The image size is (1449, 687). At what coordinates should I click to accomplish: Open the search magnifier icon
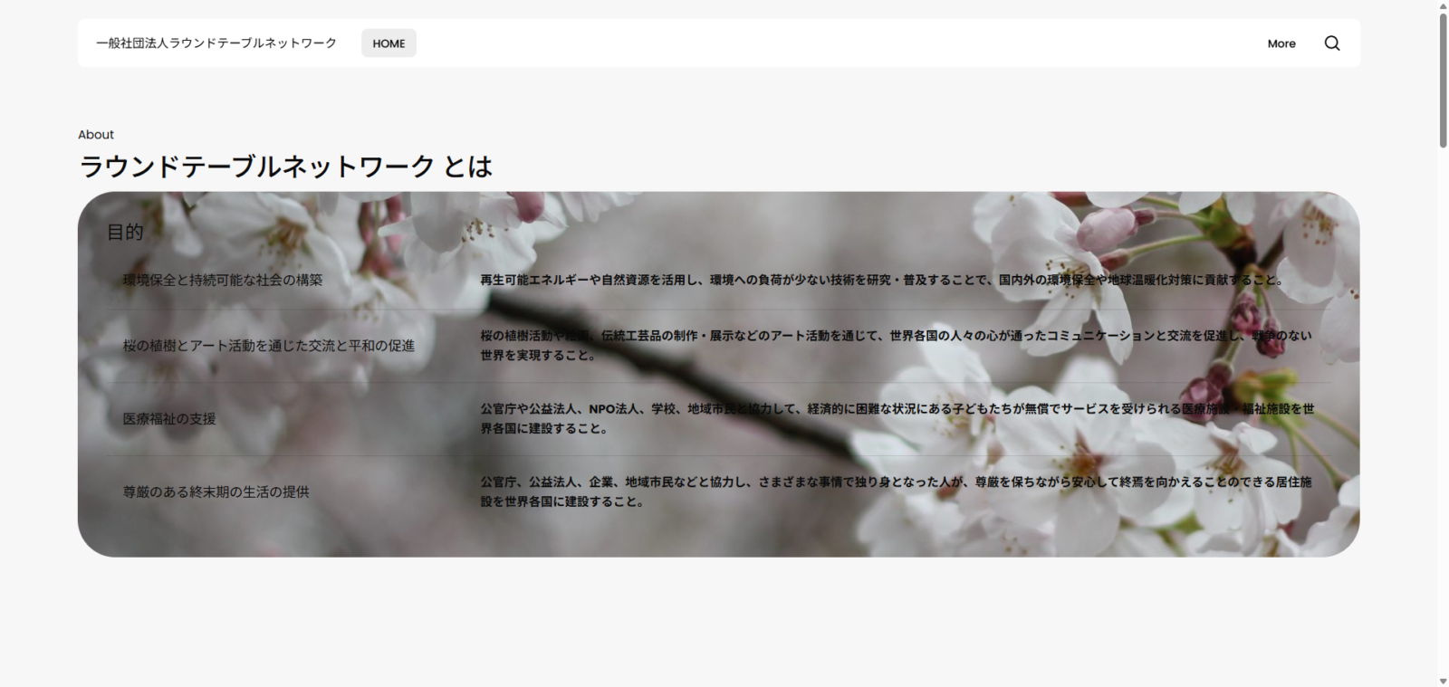1331,43
